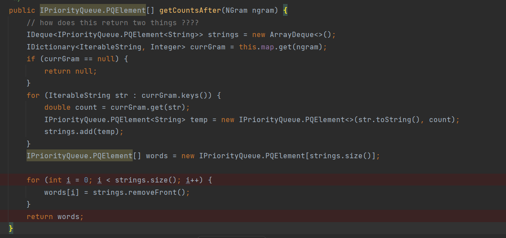Click the IDictionary type declaration
Viewport: 506px width, 238px height.
51,47
